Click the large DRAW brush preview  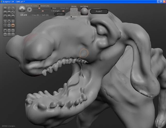[22, 9]
